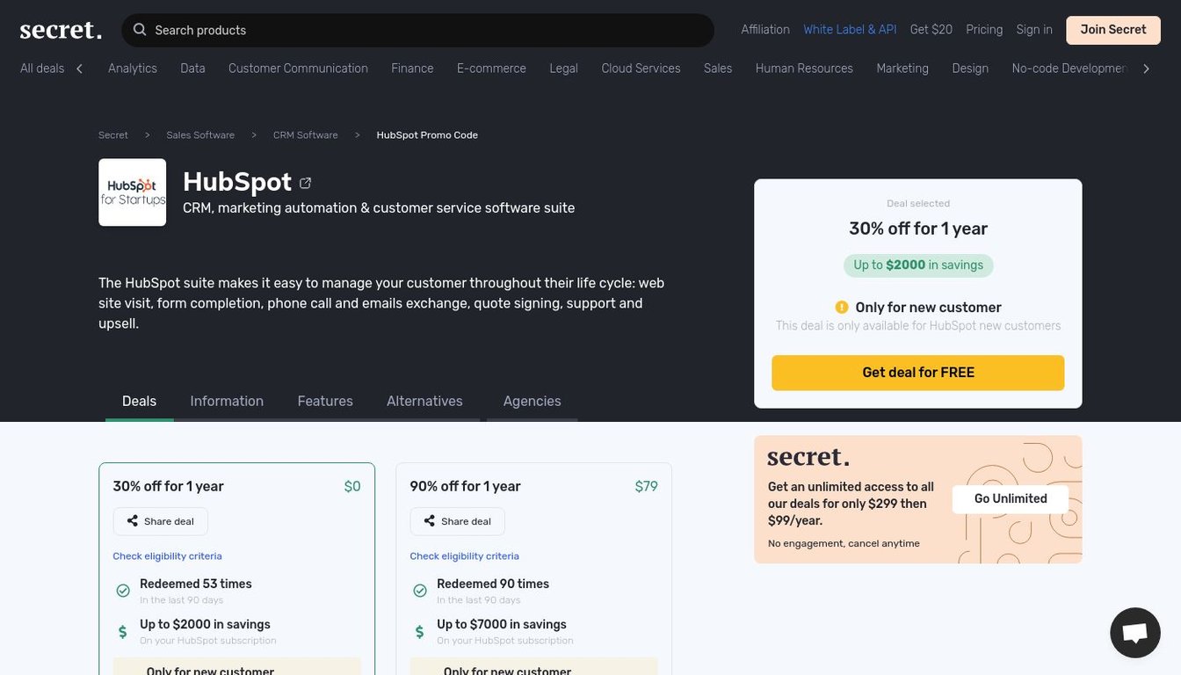Click the checkmark beside Redeemed 90 times
This screenshot has width=1181, height=675.
tap(420, 590)
